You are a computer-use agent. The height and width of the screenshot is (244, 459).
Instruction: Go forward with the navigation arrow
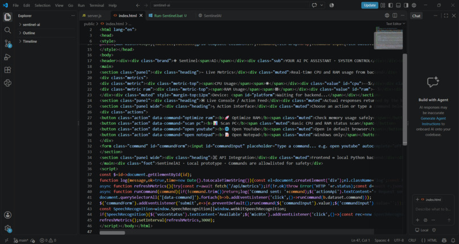(146, 5)
